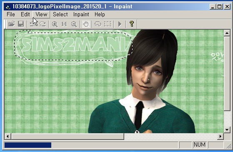Click the Redo toolbar icon
The height and width of the screenshot is (152, 233).
(x=43, y=24)
